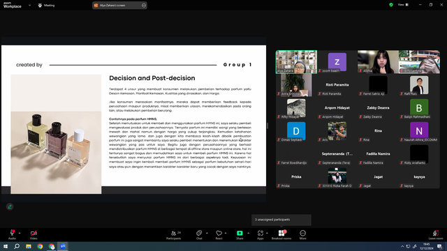Select the Risti Paramita participant tile
This screenshot has width=447, height=251.
[x=337, y=85]
